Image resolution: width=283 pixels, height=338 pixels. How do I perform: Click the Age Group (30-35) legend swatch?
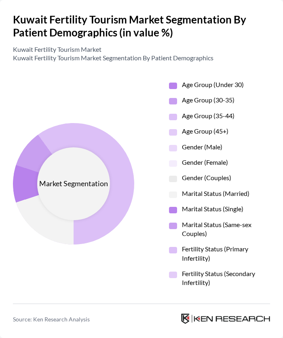click(173, 101)
